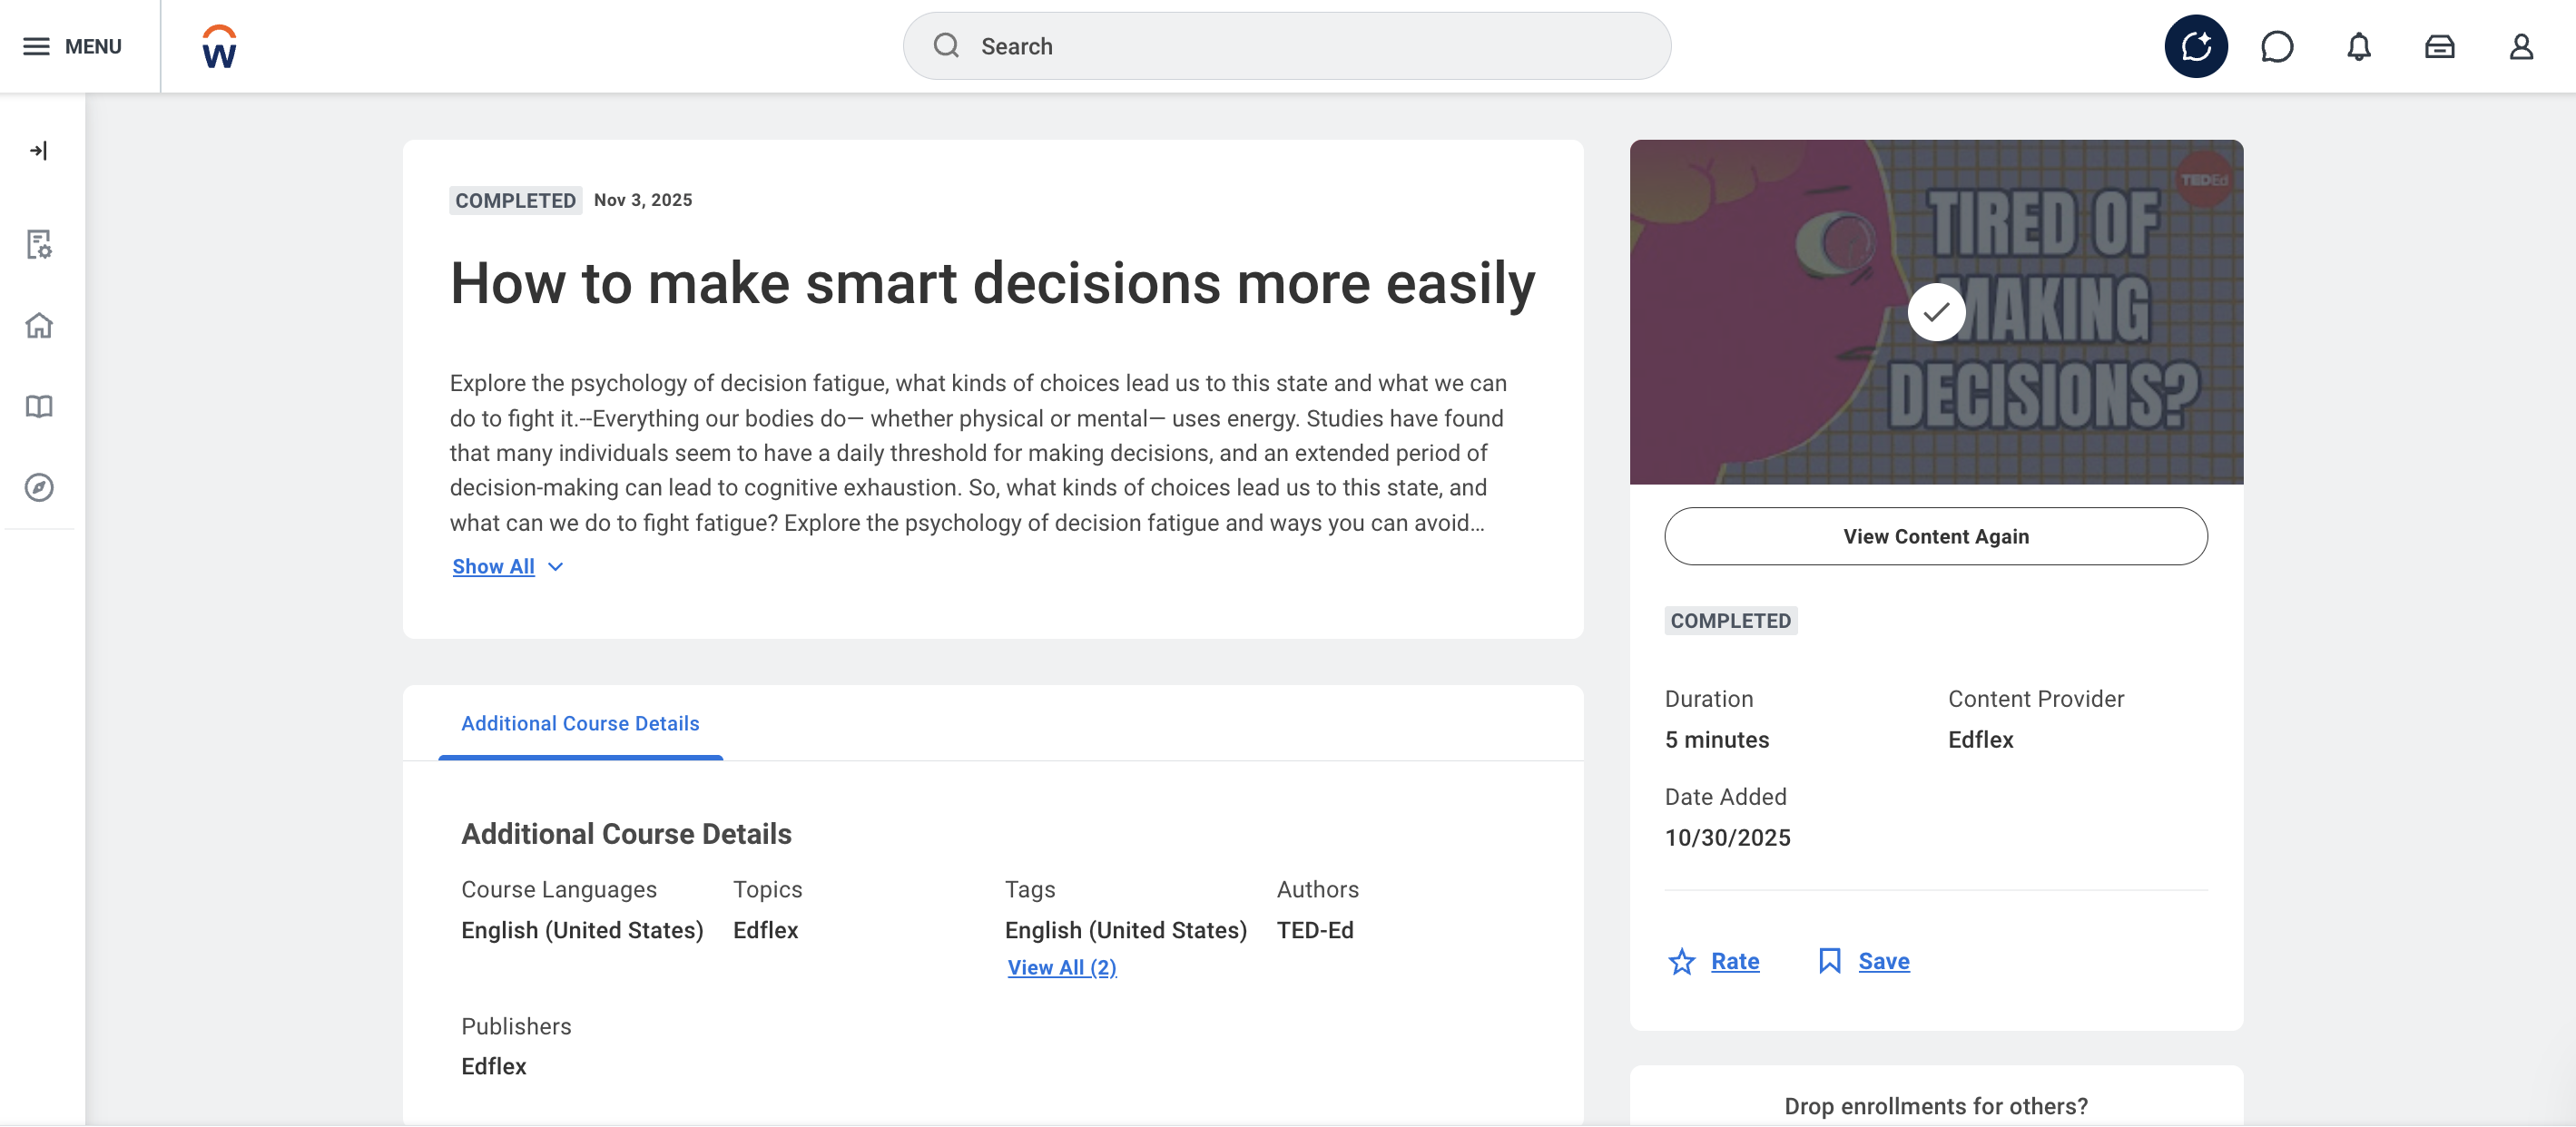Viewport: 2576px width, 1127px height.
Task: Click the Workday logo
Action: click(x=219, y=46)
